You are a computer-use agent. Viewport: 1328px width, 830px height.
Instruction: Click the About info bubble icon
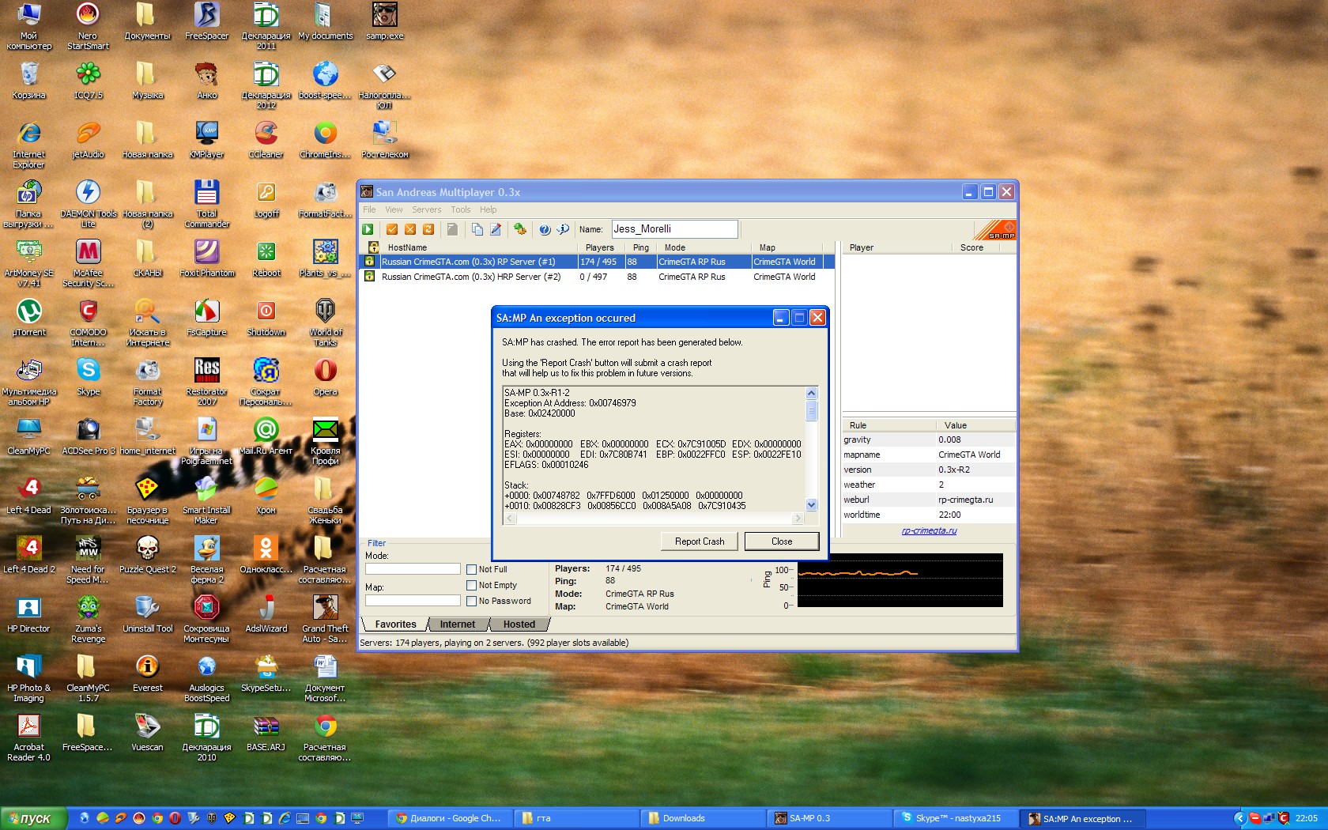pyautogui.click(x=563, y=229)
